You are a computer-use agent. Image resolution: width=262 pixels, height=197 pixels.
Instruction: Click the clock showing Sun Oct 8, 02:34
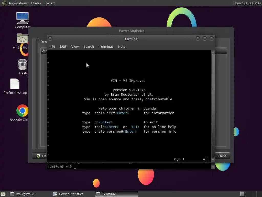click(248, 3)
